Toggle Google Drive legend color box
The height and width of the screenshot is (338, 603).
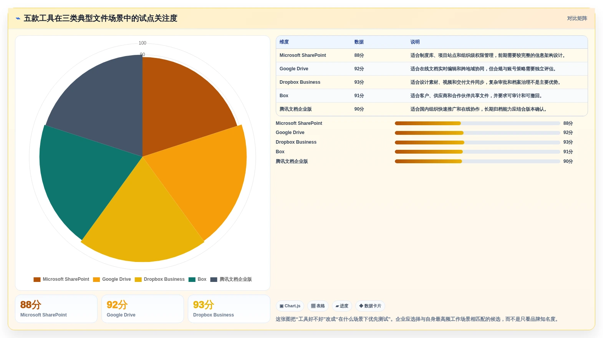tap(96, 280)
